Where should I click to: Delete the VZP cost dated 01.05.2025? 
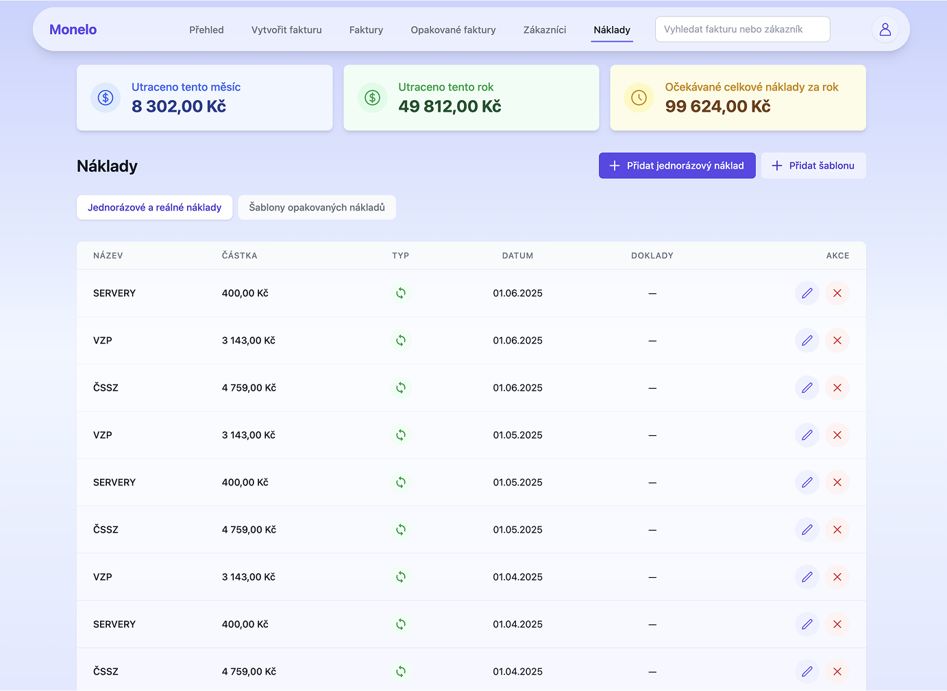point(837,435)
